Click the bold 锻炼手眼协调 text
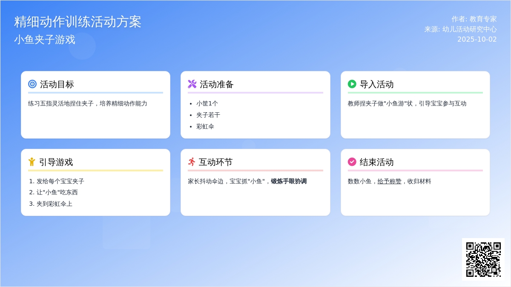 [x=289, y=181]
